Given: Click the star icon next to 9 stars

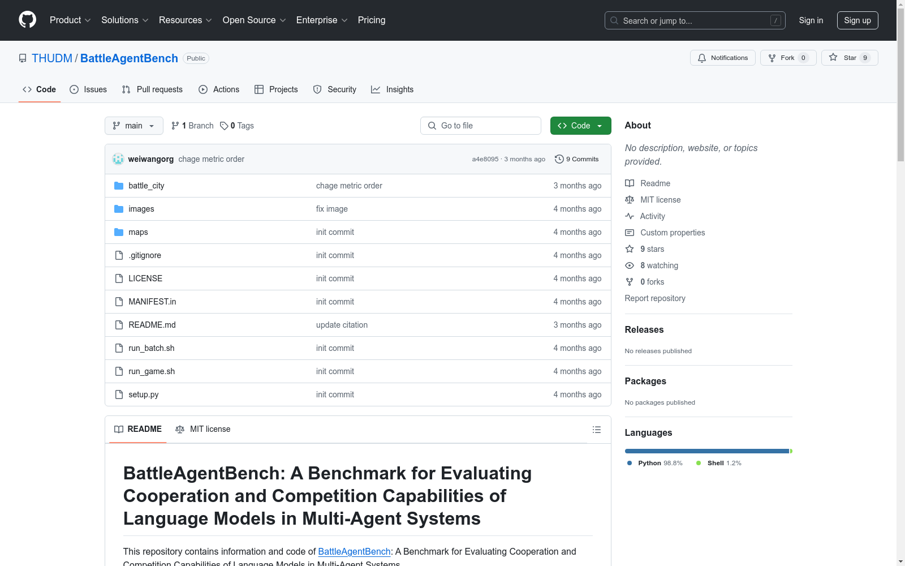Looking at the screenshot, I should pyautogui.click(x=630, y=249).
